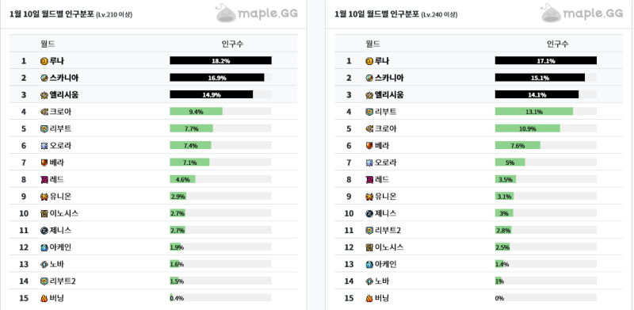Viewport: 634px width, 310px height.
Task: Click the 오로라 icon in Lv.240 table
Action: pos(369,163)
